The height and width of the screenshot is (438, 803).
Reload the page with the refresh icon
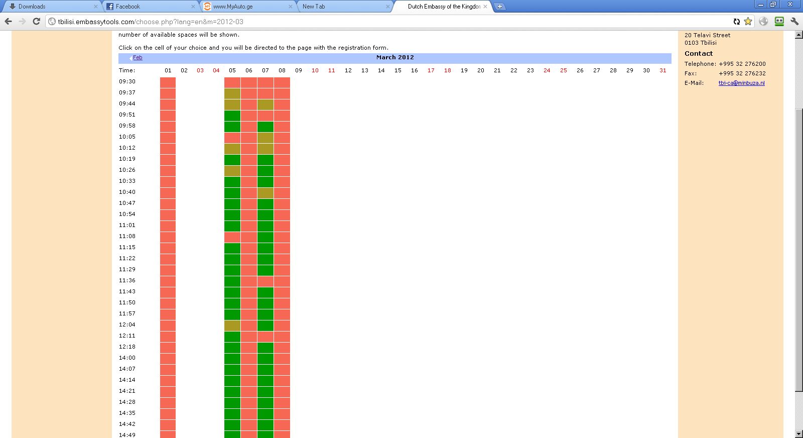[x=36, y=21]
